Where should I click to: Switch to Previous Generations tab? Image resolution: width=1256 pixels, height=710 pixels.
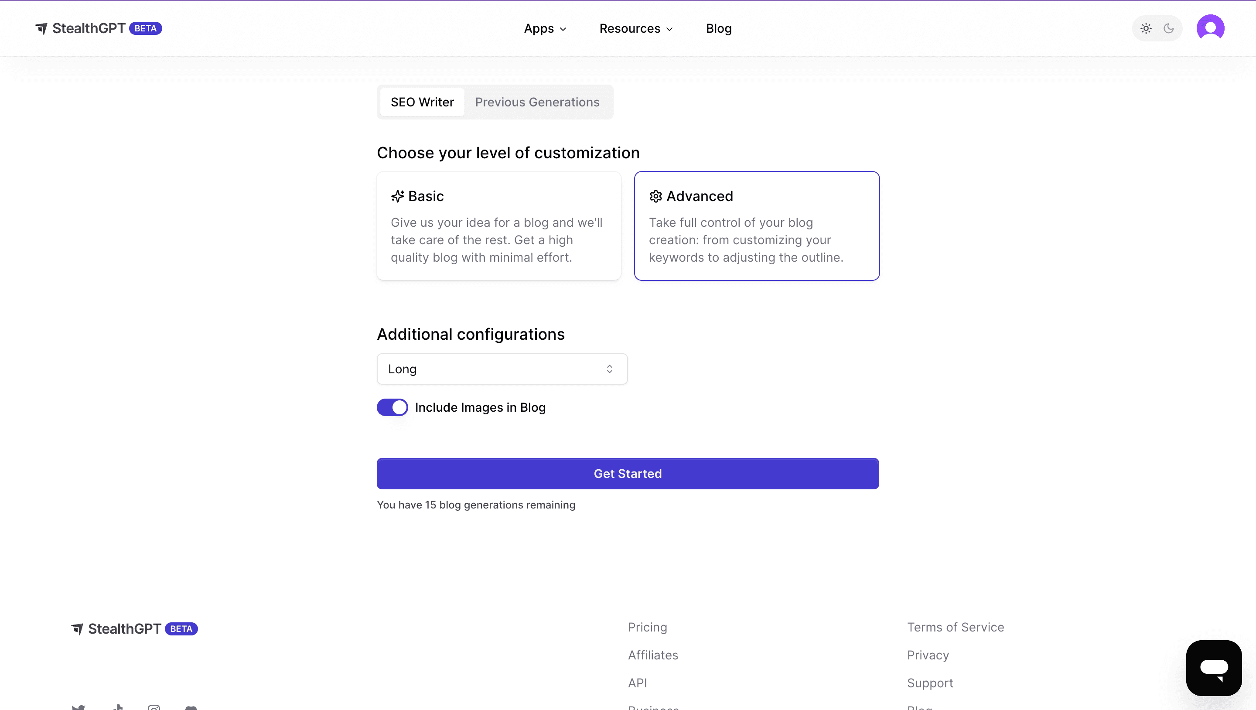pos(537,102)
